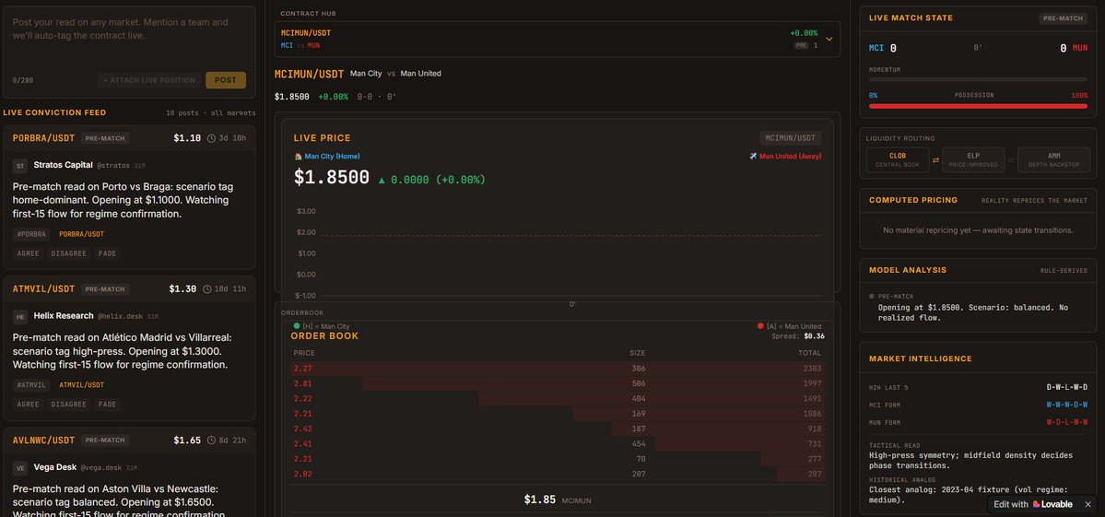Select order book row priced 2.22

[558, 399]
